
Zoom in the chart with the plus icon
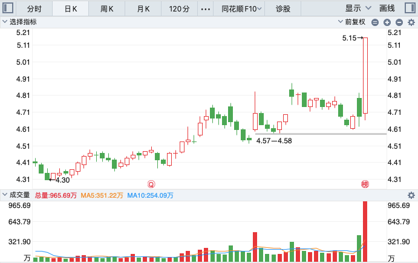point(387,22)
